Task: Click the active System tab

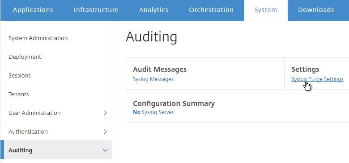Action: (x=266, y=10)
